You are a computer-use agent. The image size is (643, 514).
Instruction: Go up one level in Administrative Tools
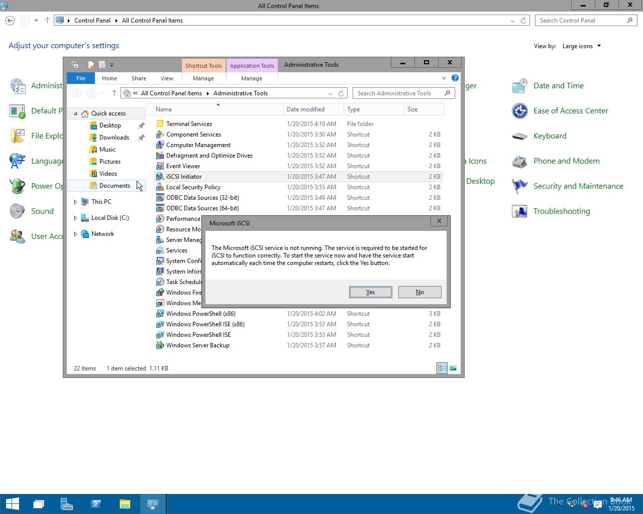[114, 93]
